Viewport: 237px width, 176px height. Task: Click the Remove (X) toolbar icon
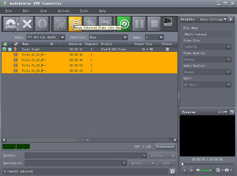(27, 24)
